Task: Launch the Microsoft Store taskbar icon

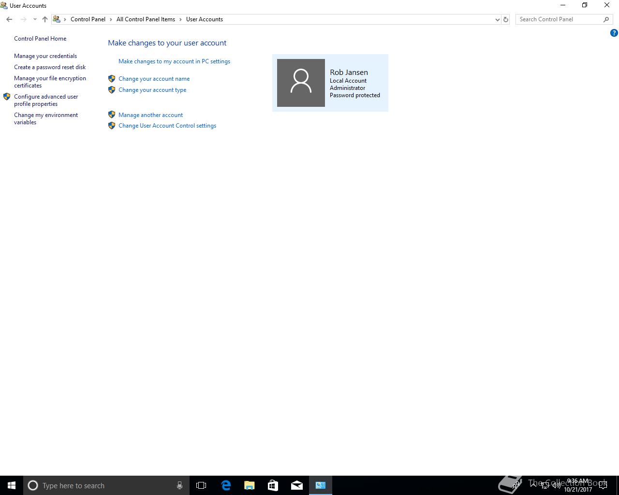Action: coord(273,485)
